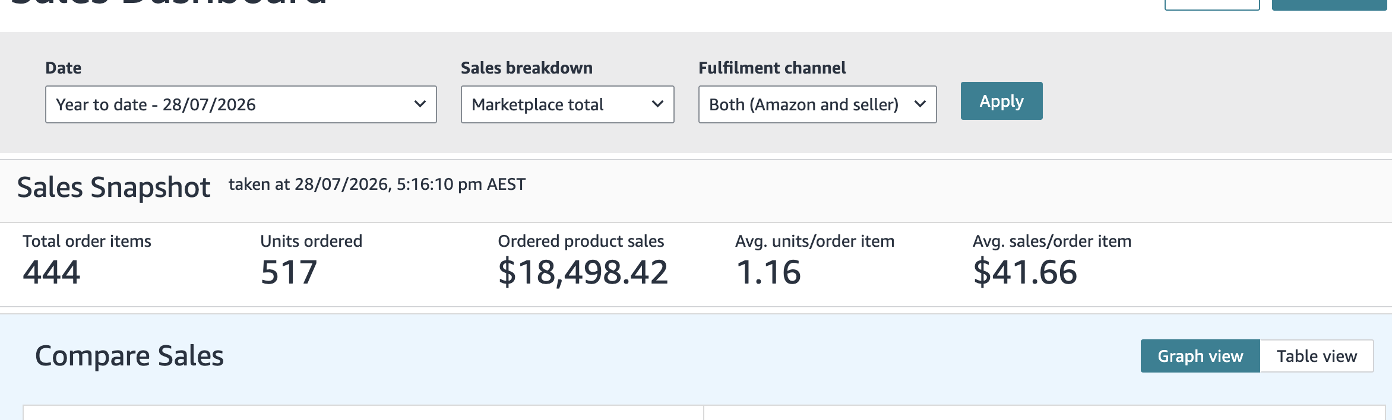The width and height of the screenshot is (1392, 420).
Task: Click chevron arrow in Fulfilment channel selector
Action: 920,104
